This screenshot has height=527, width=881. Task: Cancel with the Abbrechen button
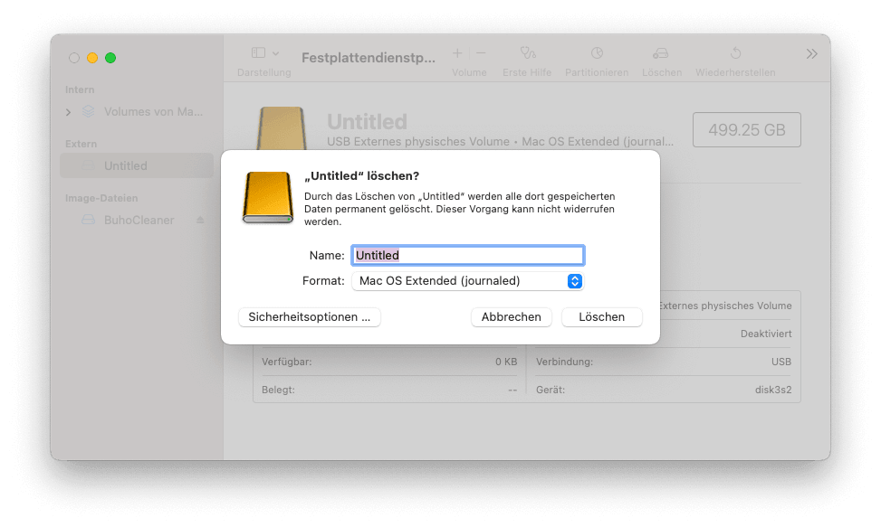pyautogui.click(x=512, y=316)
